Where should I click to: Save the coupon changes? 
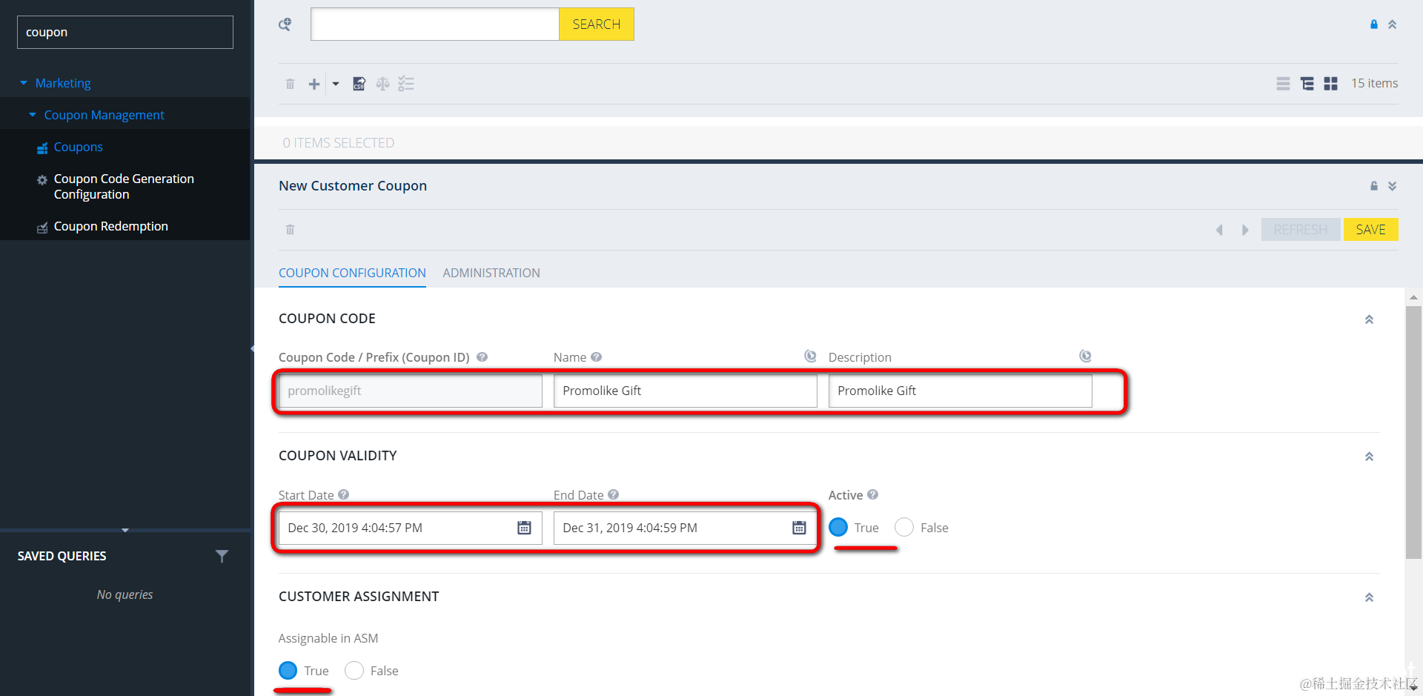point(1370,230)
